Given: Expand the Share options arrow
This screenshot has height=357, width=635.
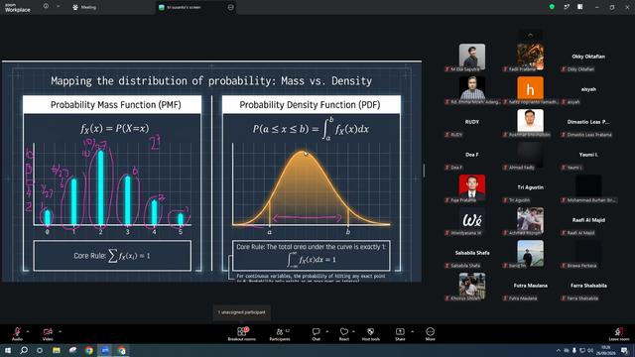Looking at the screenshot, I should pos(413,331).
